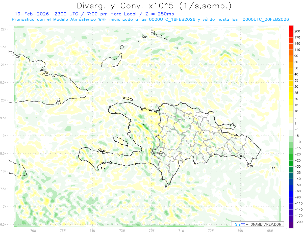Click the '9.5N' latitude label
The image size is (303, 234).
pyautogui.click(x=4, y=118)
